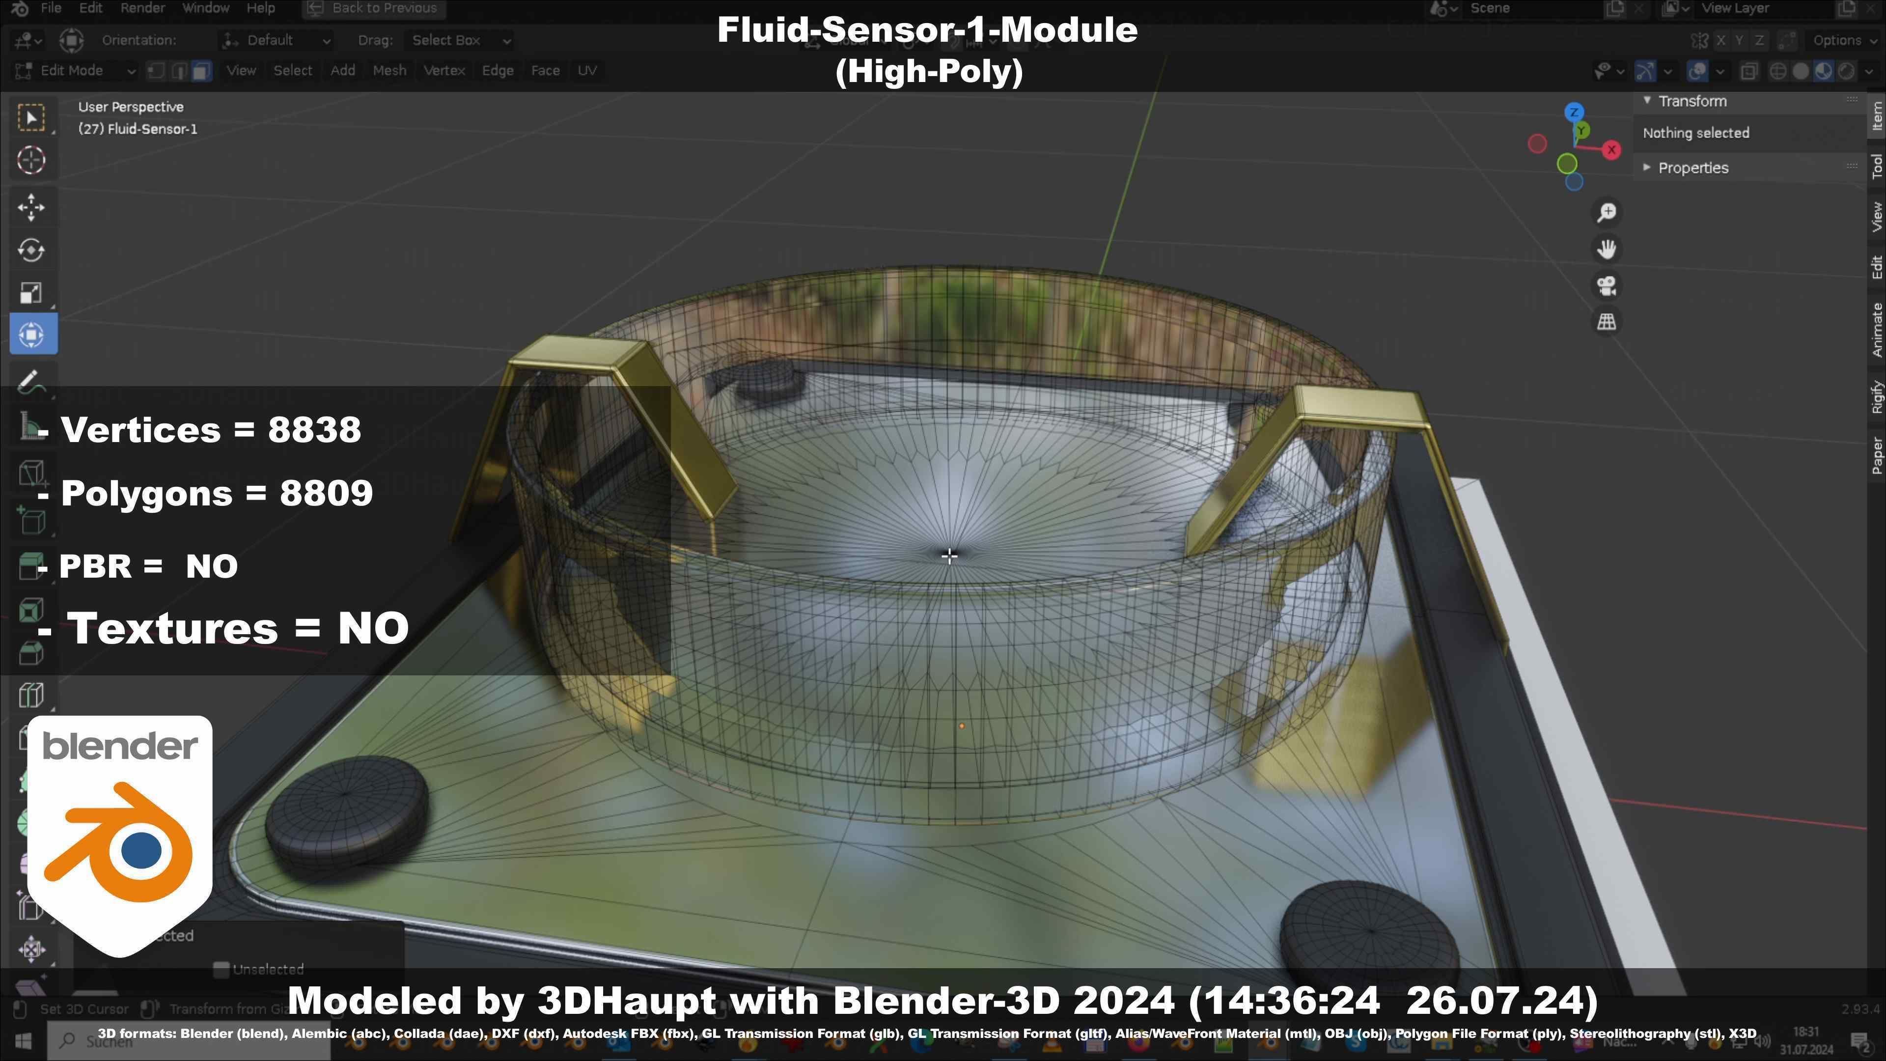1886x1061 pixels.
Task: Select material preview shading
Action: pyautogui.click(x=1824, y=71)
